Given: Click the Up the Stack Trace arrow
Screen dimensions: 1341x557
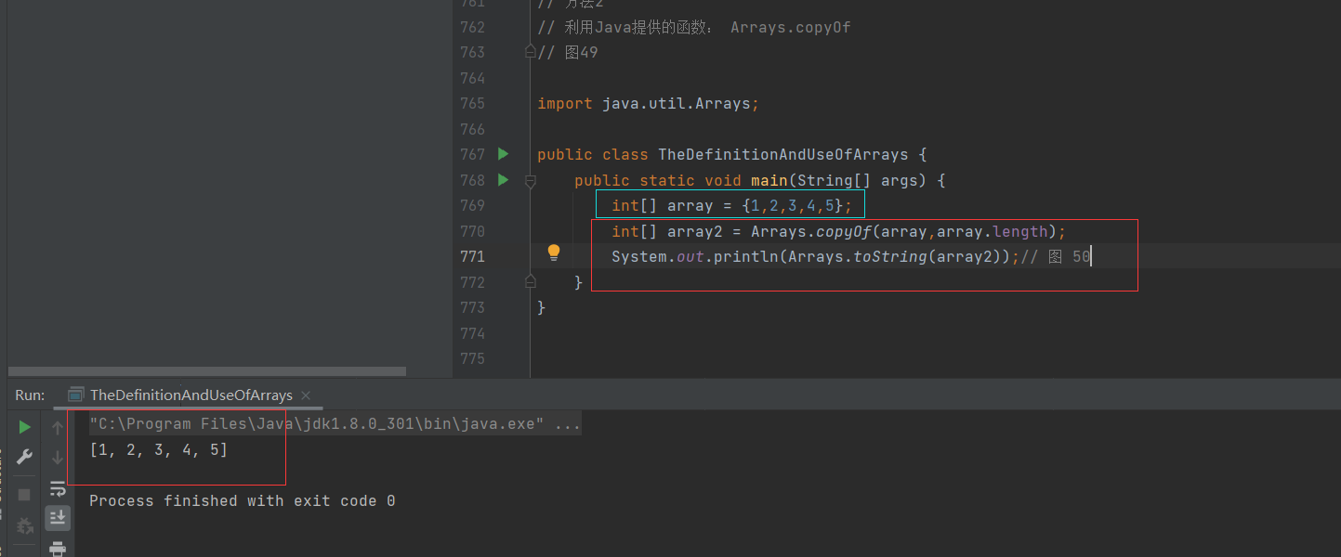Looking at the screenshot, I should click(58, 428).
